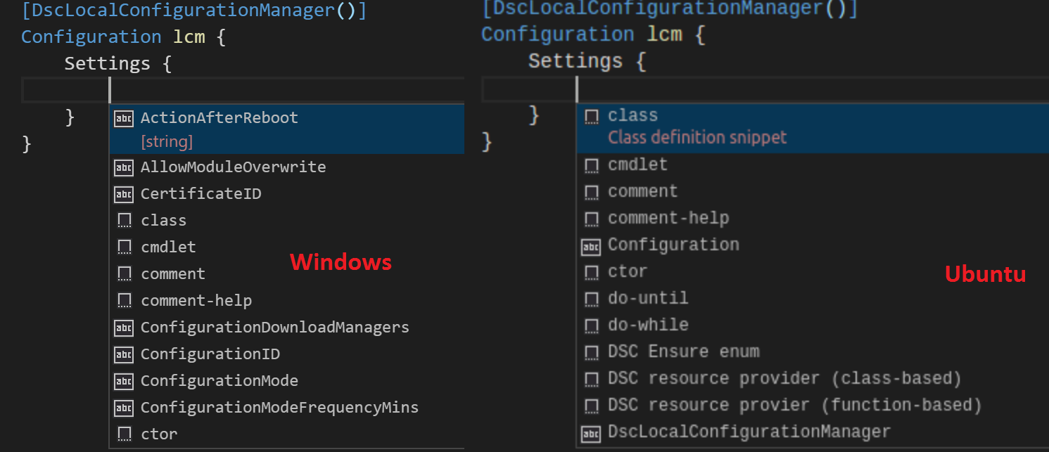Select the AllowModuleOverwrite completion item
This screenshot has width=1049, height=452.
[x=233, y=167]
